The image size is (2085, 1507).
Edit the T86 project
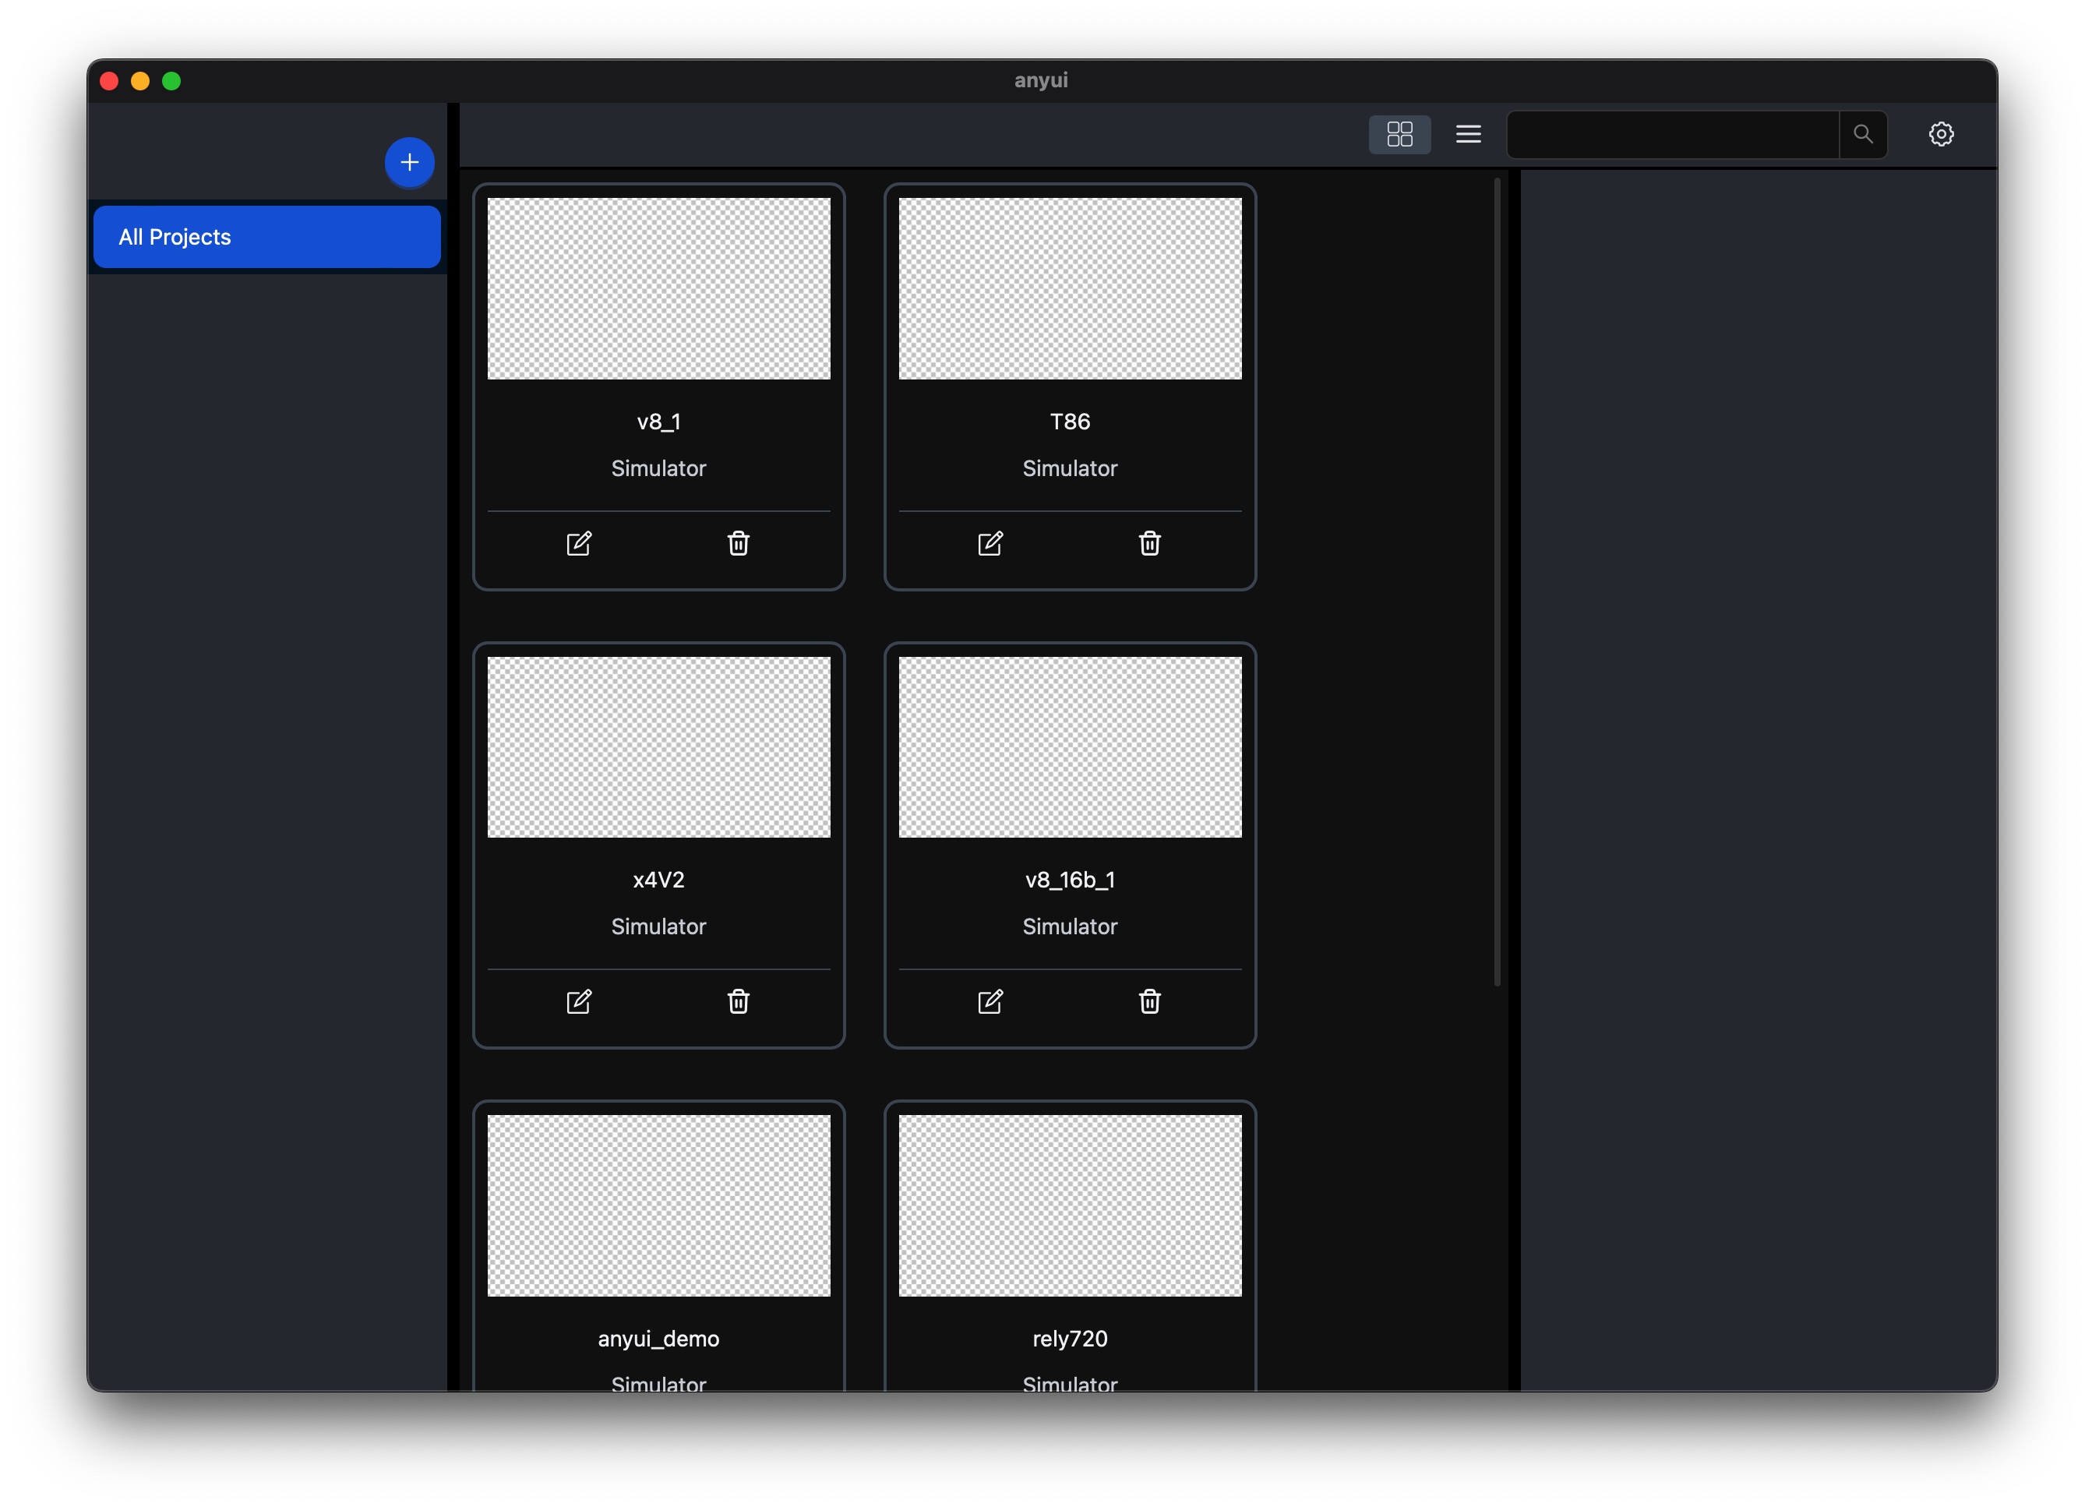[x=990, y=543]
